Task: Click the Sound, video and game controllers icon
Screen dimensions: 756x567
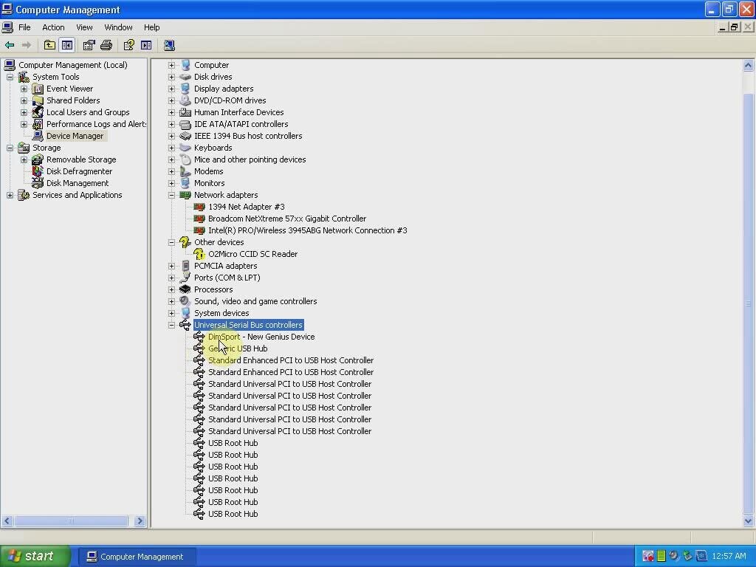Action: pyautogui.click(x=185, y=301)
